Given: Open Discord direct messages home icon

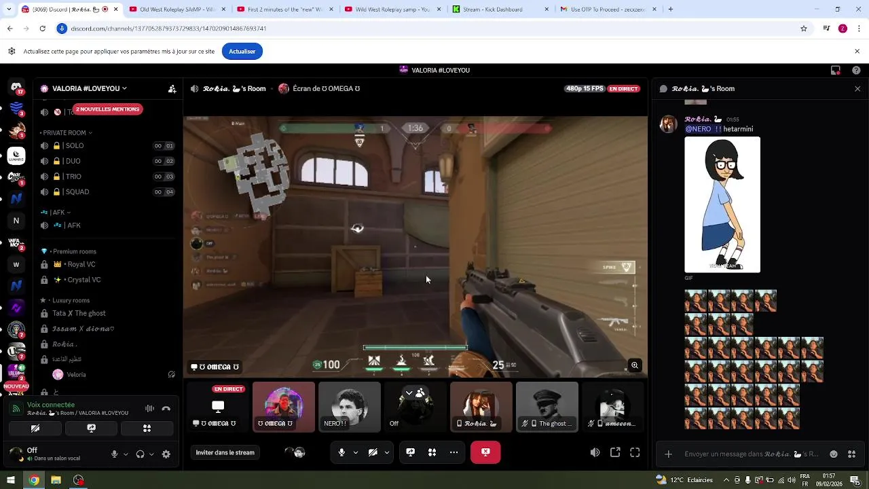Looking at the screenshot, I should (x=16, y=87).
